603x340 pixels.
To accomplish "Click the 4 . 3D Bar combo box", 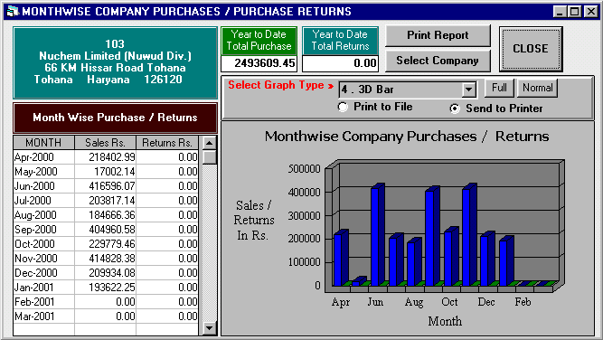I will pyautogui.click(x=408, y=90).
